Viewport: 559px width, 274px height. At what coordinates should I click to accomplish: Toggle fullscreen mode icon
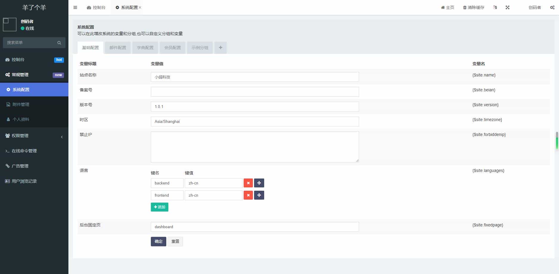click(508, 7)
